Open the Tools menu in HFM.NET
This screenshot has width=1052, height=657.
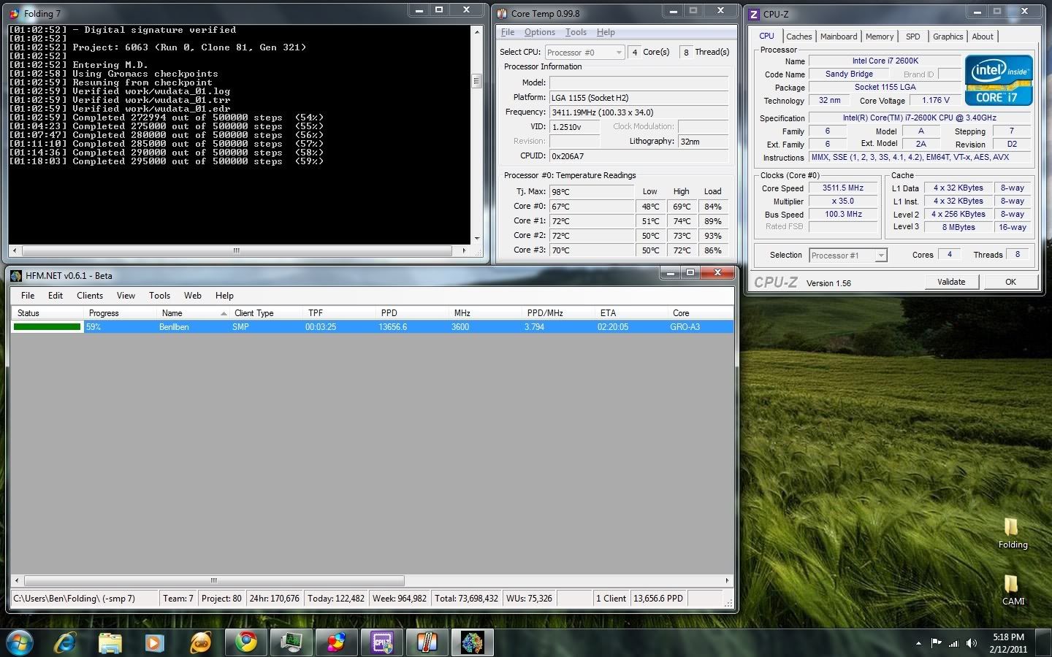pos(159,296)
